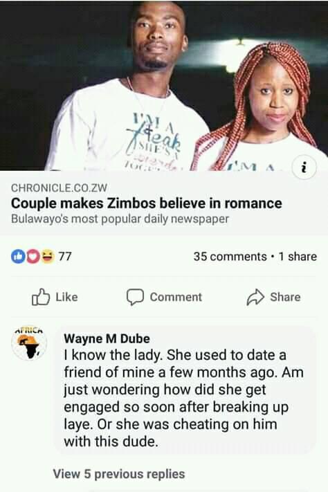Click the thumbs-up Like icon

click(x=41, y=297)
